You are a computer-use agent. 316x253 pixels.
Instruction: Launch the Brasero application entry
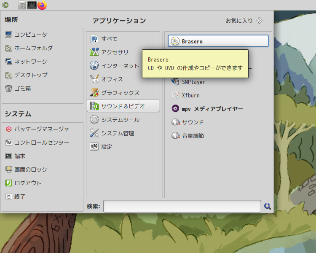[218, 41]
